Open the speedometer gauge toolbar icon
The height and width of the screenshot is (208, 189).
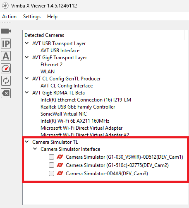[6, 68]
